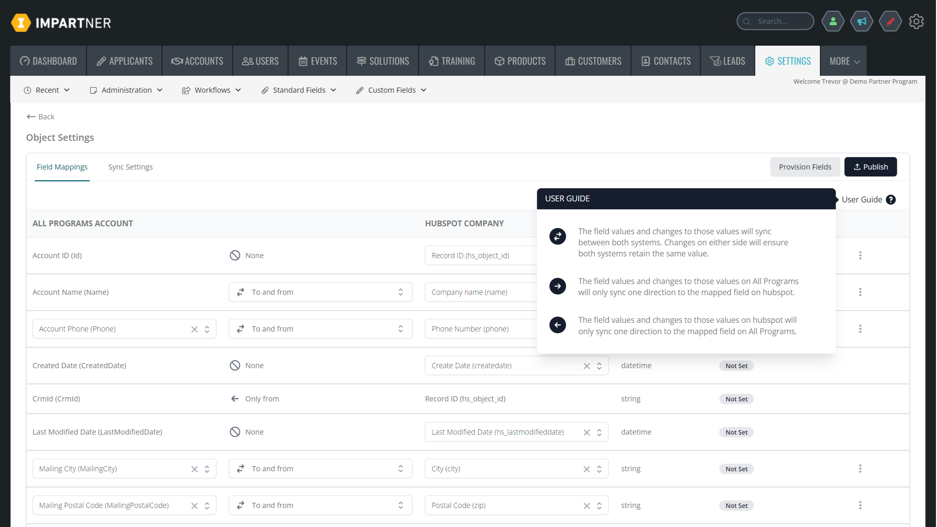This screenshot has width=937, height=527.
Task: Open the Account ID row options menu
Action: (x=860, y=255)
